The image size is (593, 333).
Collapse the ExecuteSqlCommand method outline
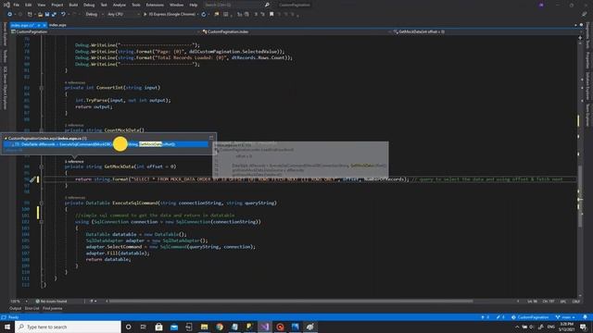point(41,203)
